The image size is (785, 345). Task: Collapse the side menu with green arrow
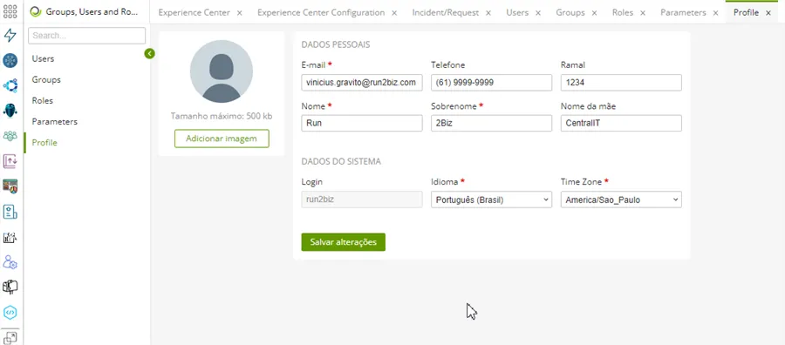pos(149,53)
